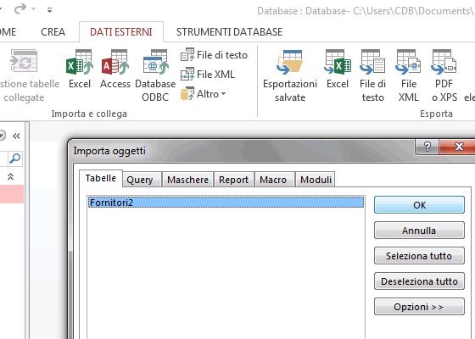
Task: Import a File XML
Action: click(x=208, y=75)
